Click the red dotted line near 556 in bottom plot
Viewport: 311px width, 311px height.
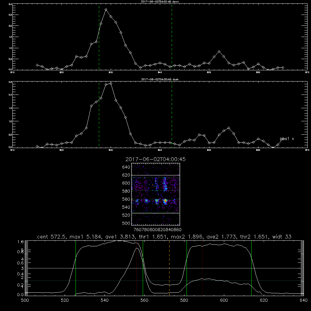pyautogui.click(x=136, y=268)
